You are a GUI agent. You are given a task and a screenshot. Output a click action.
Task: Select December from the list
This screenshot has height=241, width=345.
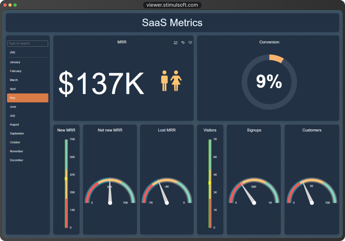point(16,160)
